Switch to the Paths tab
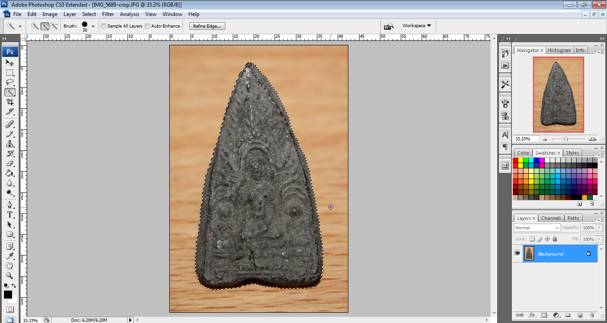 point(573,218)
